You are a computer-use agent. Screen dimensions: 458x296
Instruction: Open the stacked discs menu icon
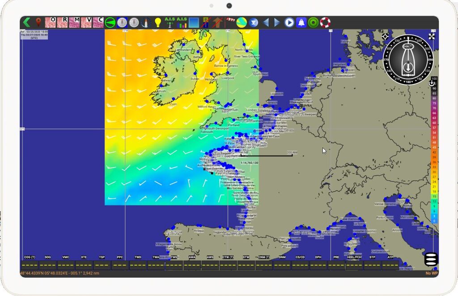tap(431, 259)
